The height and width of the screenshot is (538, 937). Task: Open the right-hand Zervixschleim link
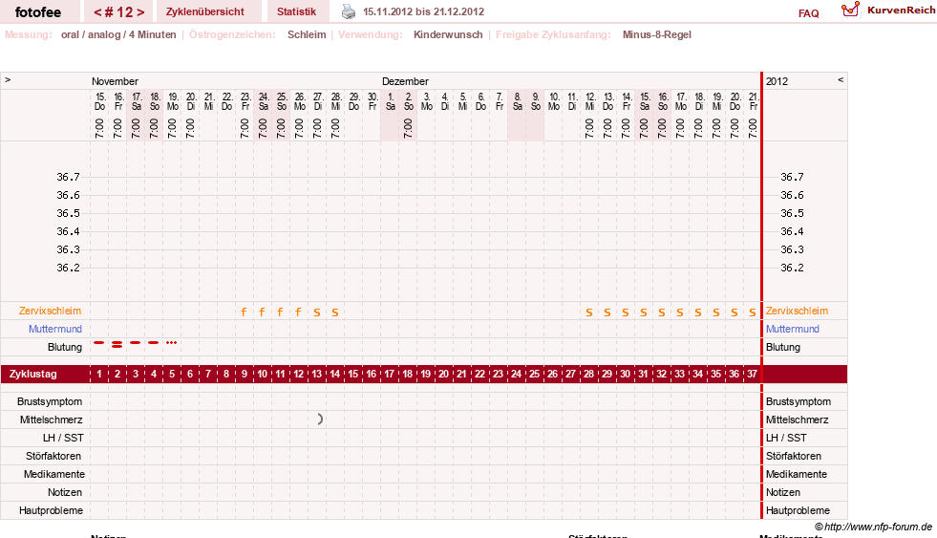pos(798,311)
